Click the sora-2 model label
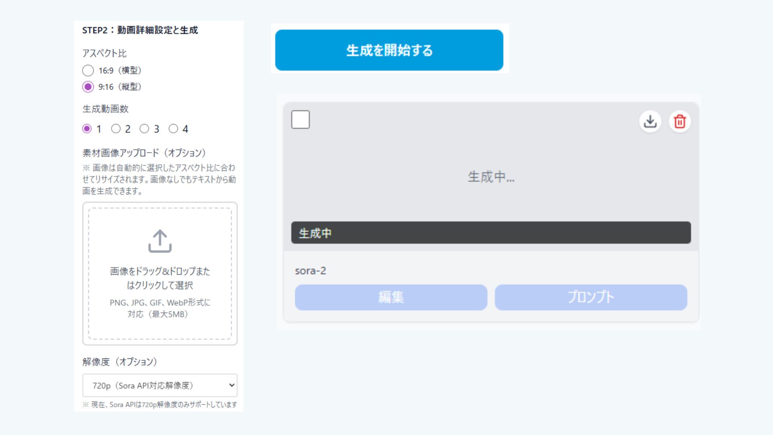The width and height of the screenshot is (773, 435). click(x=310, y=271)
